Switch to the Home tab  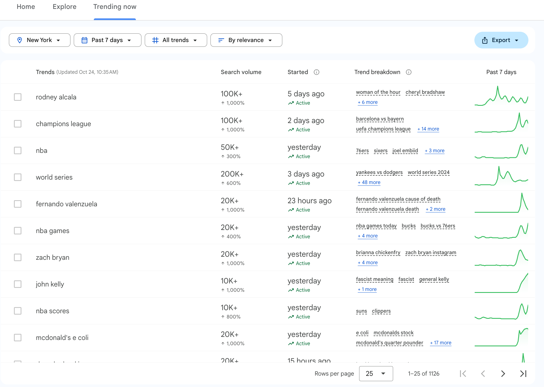26,7
